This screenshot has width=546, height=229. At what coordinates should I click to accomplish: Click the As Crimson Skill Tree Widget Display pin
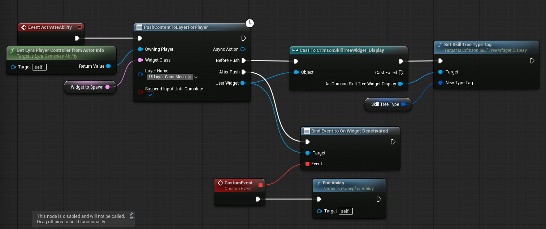tap(400, 84)
